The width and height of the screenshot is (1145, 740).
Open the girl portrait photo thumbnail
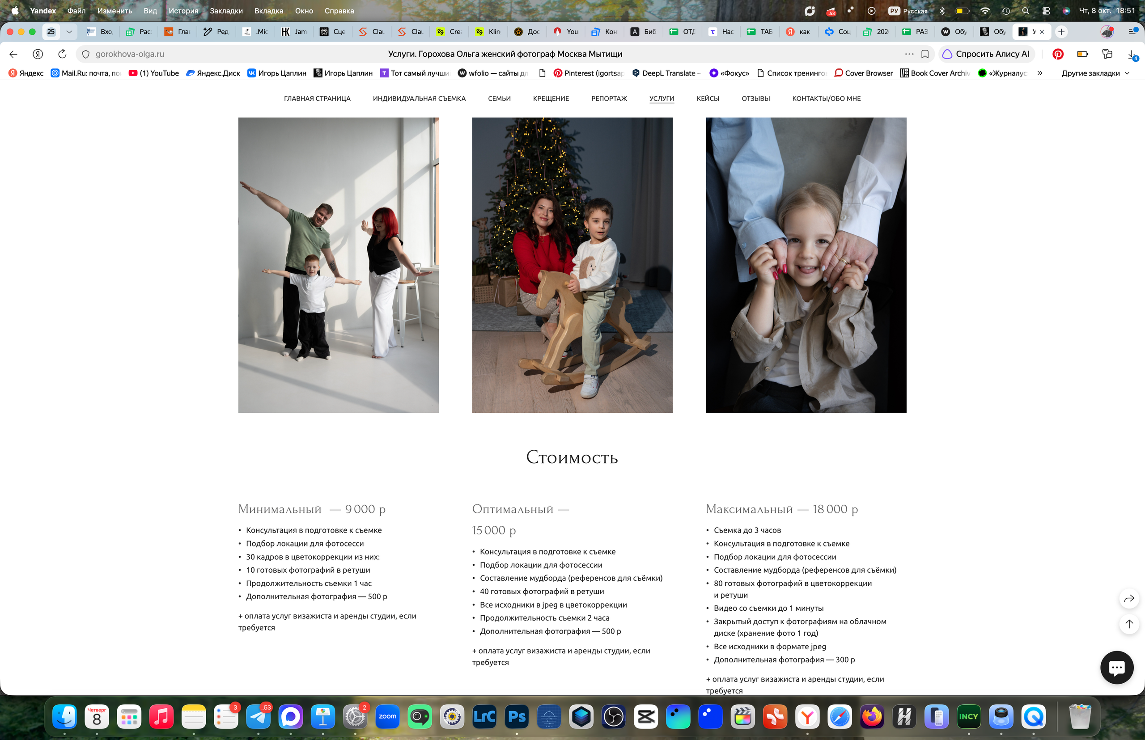pos(806,265)
